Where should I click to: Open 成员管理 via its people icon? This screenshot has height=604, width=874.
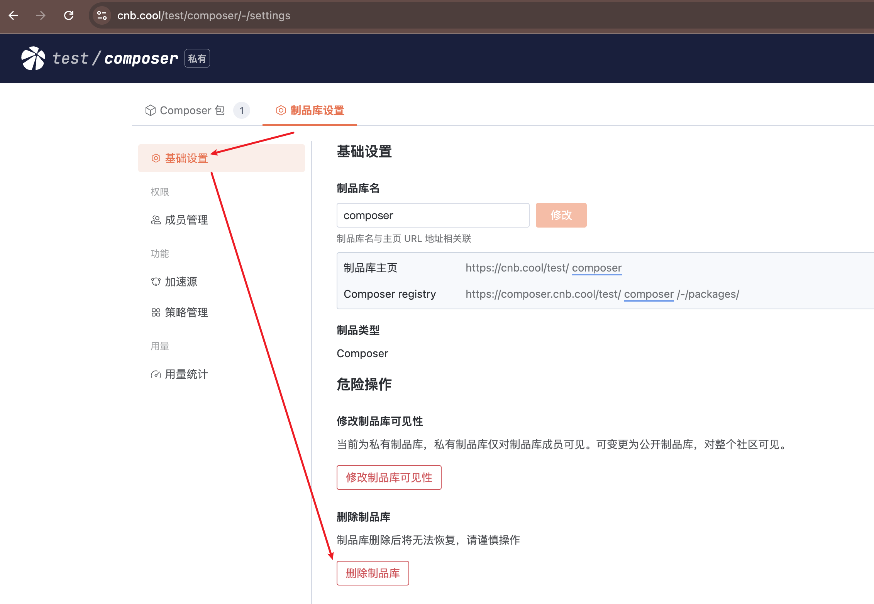click(x=156, y=220)
